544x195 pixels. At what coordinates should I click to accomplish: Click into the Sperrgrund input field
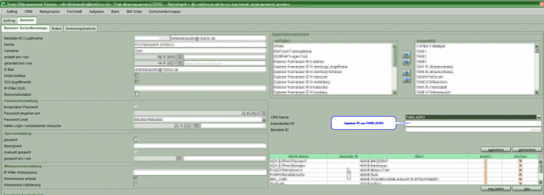click(x=200, y=146)
